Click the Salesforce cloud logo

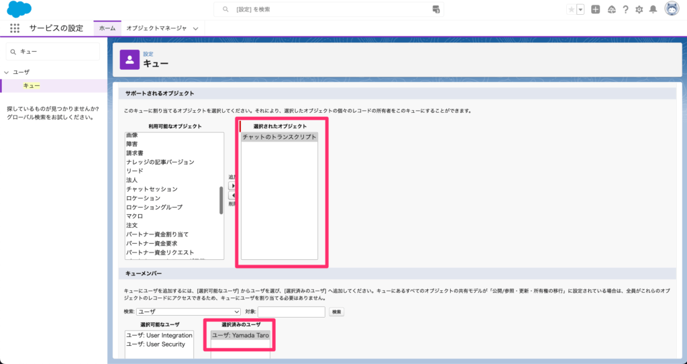click(19, 9)
